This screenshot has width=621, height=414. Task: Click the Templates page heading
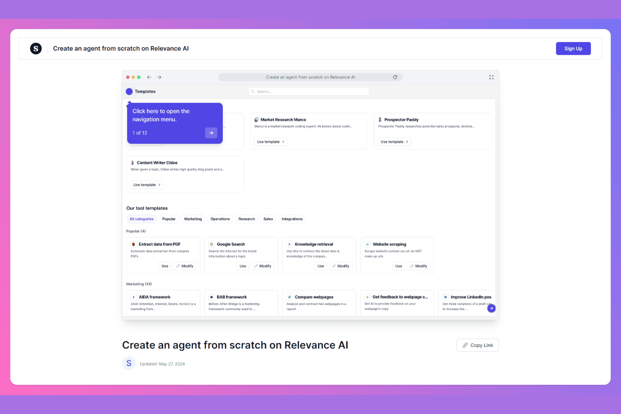(145, 91)
